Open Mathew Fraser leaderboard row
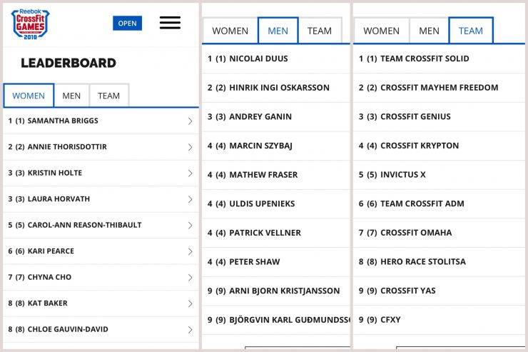Viewport: 528px width, 352px height. 276,174
